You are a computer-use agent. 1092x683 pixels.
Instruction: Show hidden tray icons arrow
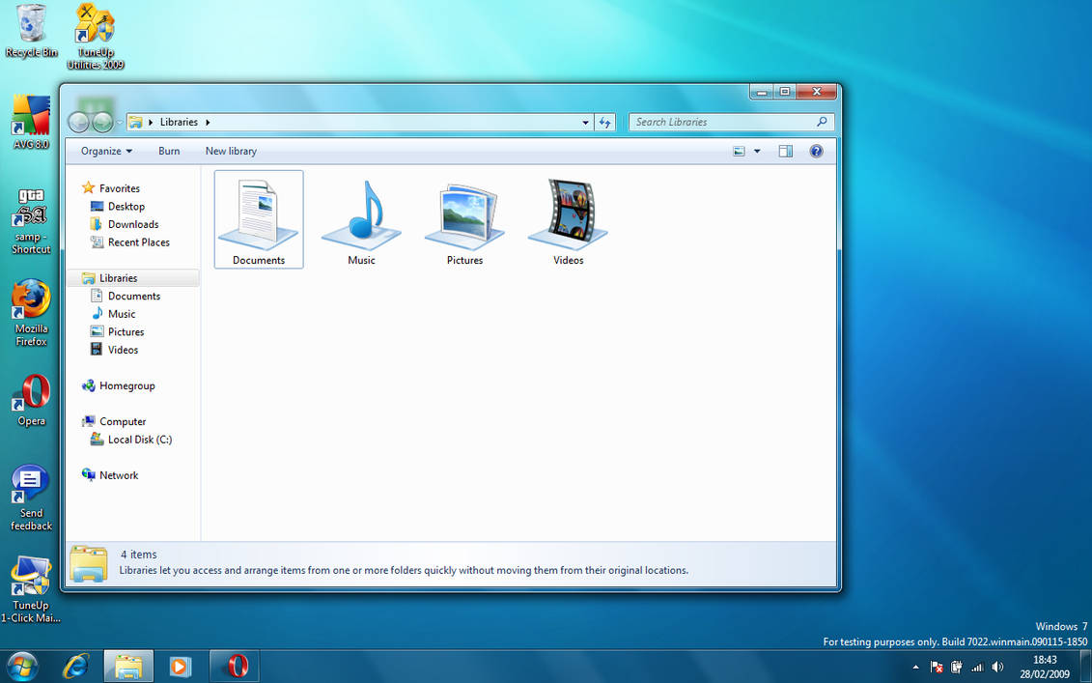pos(915,667)
